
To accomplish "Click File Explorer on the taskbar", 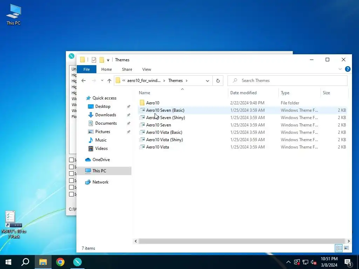I will 43,262.
